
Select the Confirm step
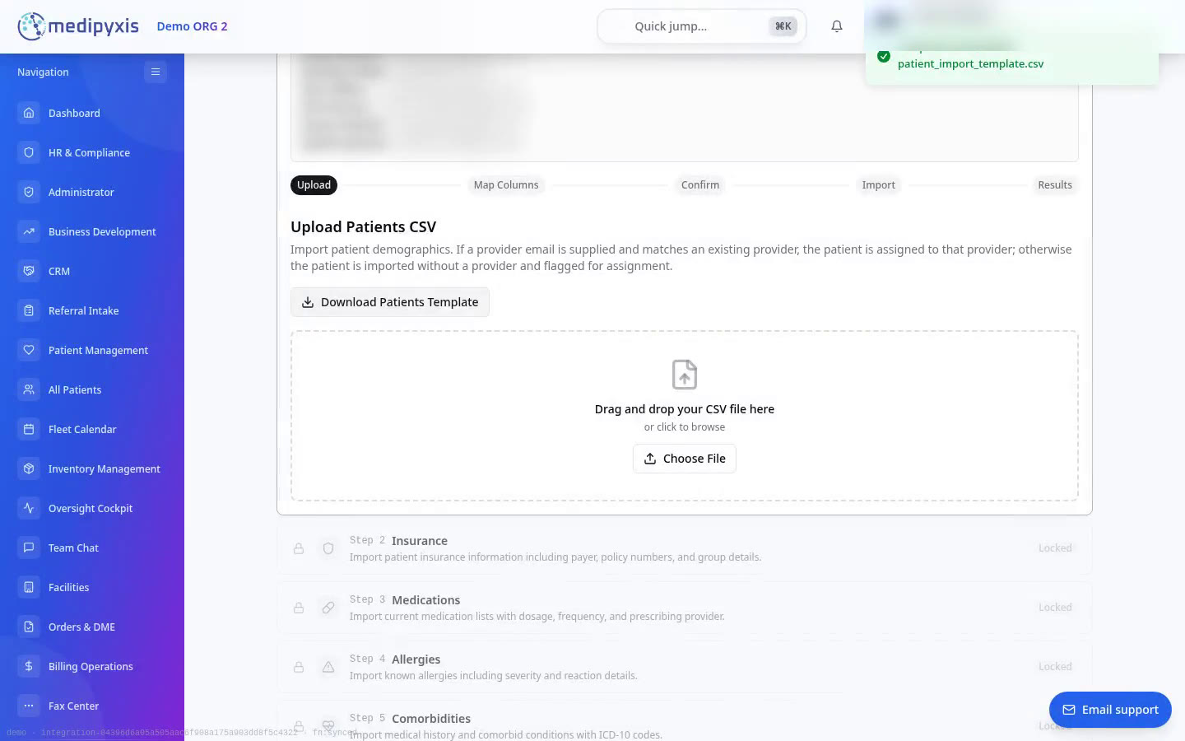tap(700, 185)
